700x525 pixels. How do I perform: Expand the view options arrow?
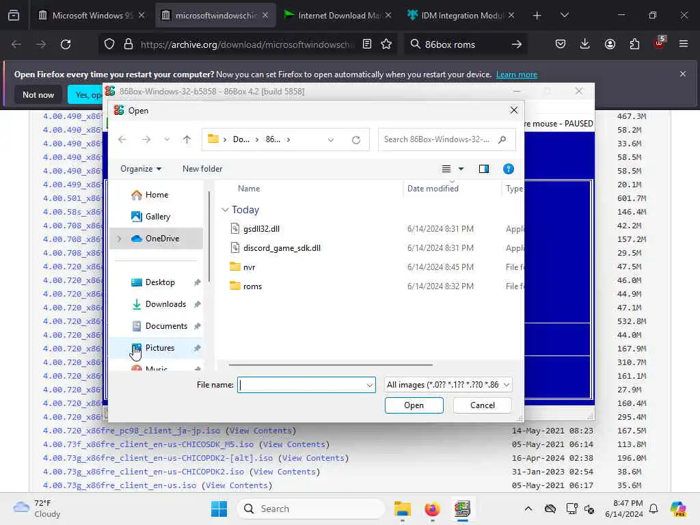tap(461, 169)
